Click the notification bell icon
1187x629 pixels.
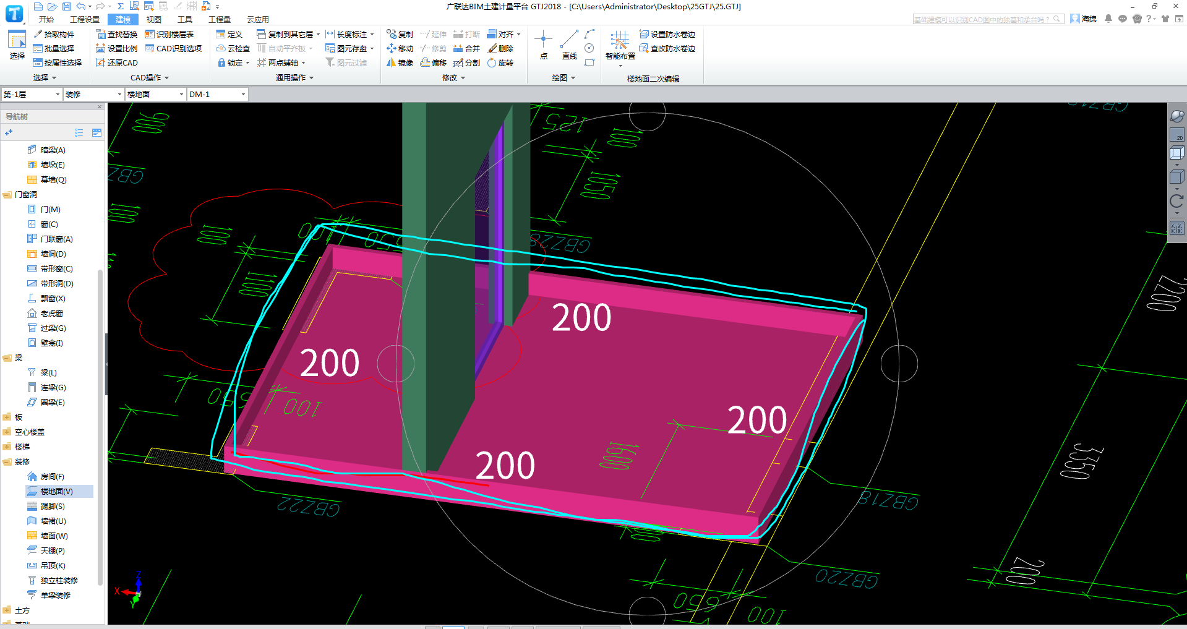[x=1108, y=19]
